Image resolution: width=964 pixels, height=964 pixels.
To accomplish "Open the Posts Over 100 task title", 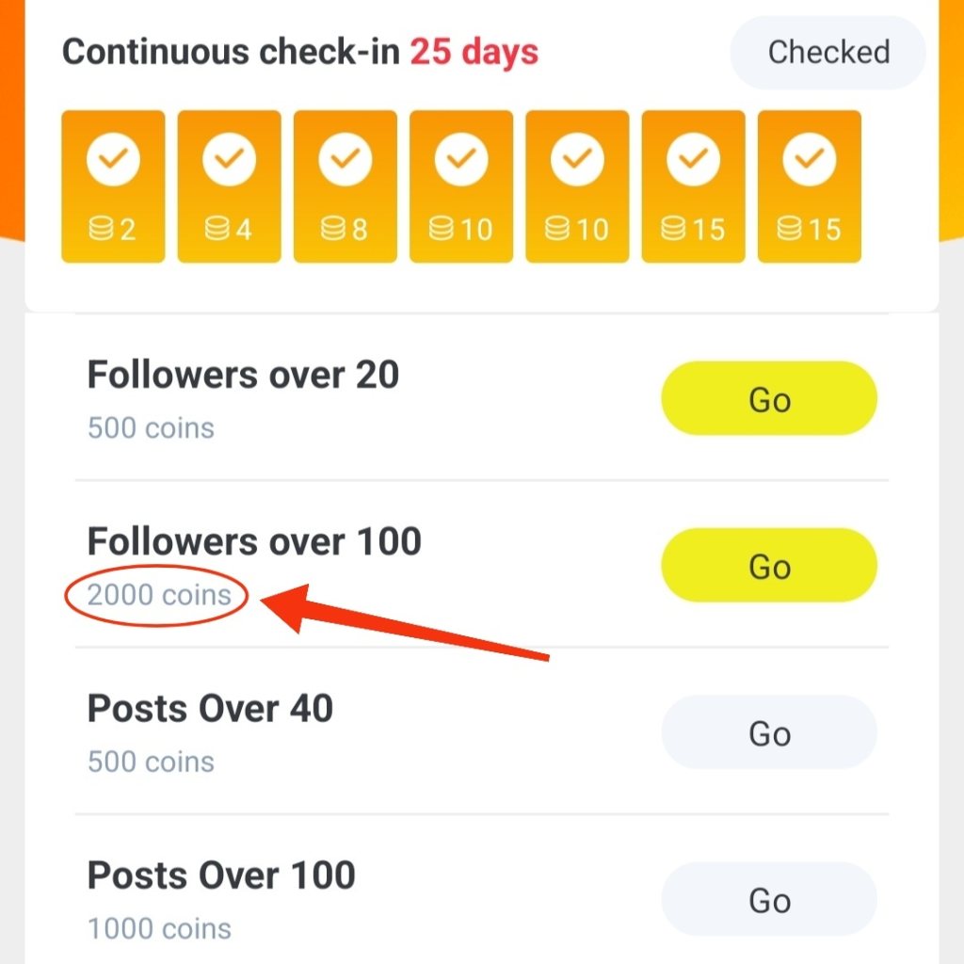I will [x=221, y=876].
